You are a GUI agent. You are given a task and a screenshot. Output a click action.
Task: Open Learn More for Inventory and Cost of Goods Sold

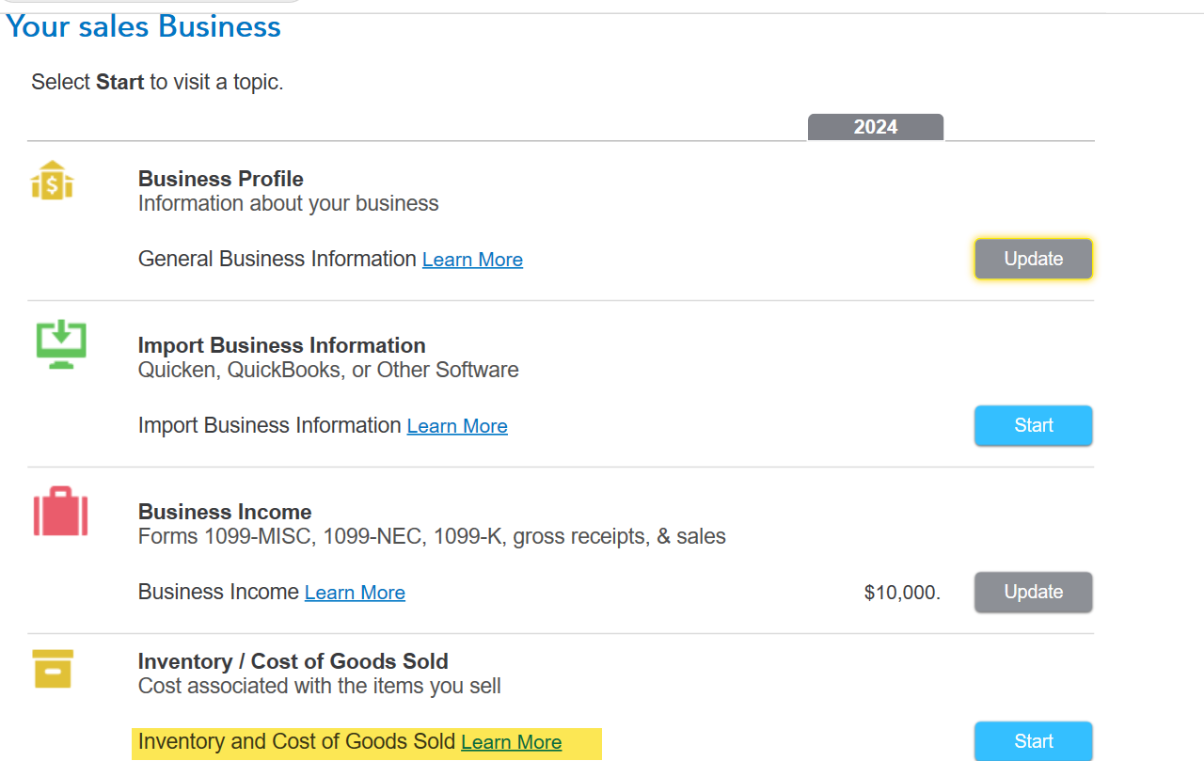511,742
